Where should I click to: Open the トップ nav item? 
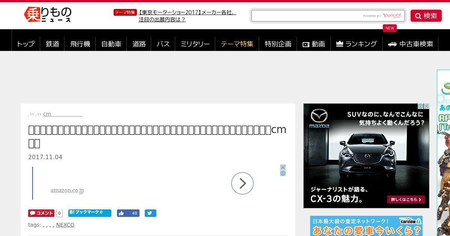pyautogui.click(x=25, y=44)
